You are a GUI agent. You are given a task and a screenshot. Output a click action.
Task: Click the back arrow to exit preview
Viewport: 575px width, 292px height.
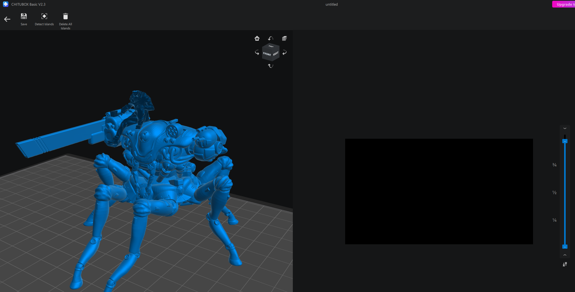click(x=7, y=19)
